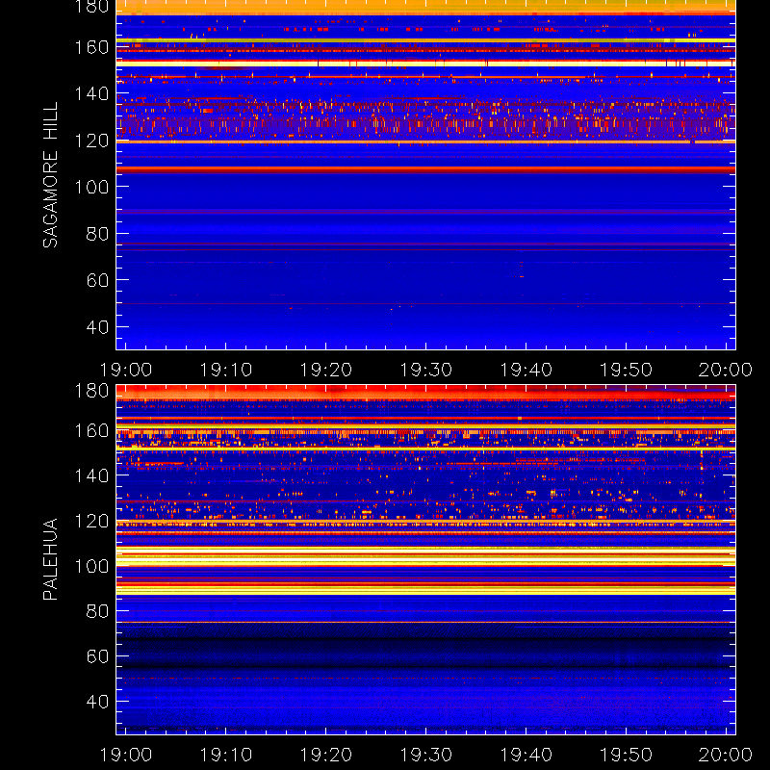This screenshot has height=770, width=770.
Task: Choose the 140 tick label on Palehua axis
Action: coord(91,475)
